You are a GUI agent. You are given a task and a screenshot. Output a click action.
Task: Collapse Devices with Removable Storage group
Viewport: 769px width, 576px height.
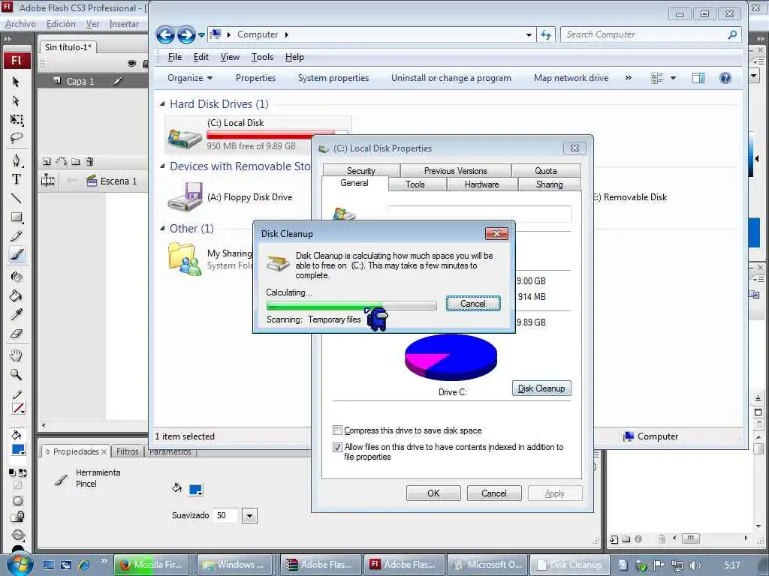[x=162, y=166]
